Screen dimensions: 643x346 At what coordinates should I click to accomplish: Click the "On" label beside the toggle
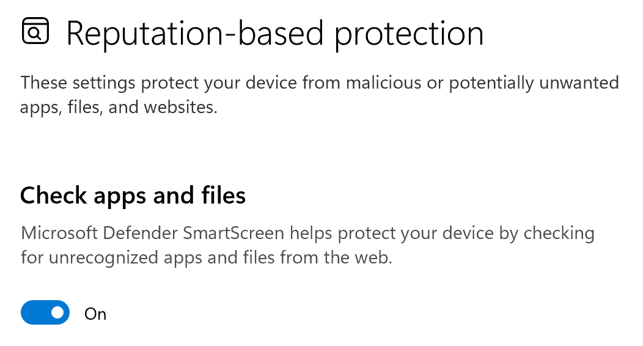pos(95,314)
